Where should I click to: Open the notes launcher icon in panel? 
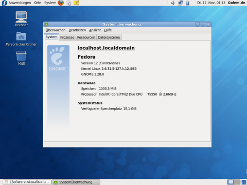point(76,3)
